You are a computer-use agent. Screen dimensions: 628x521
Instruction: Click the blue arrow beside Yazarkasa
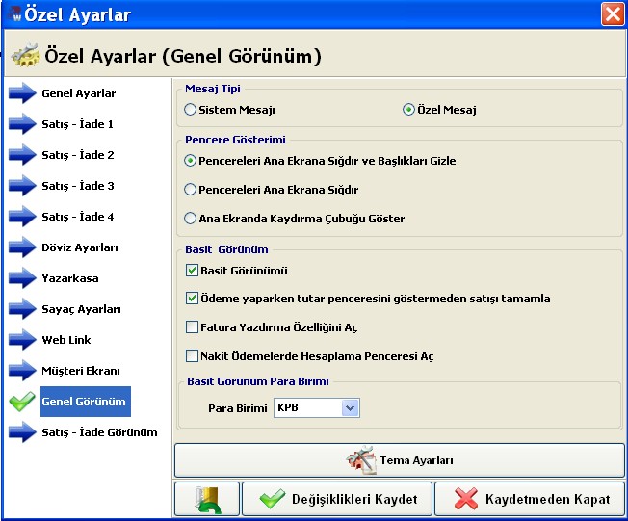(x=22, y=278)
